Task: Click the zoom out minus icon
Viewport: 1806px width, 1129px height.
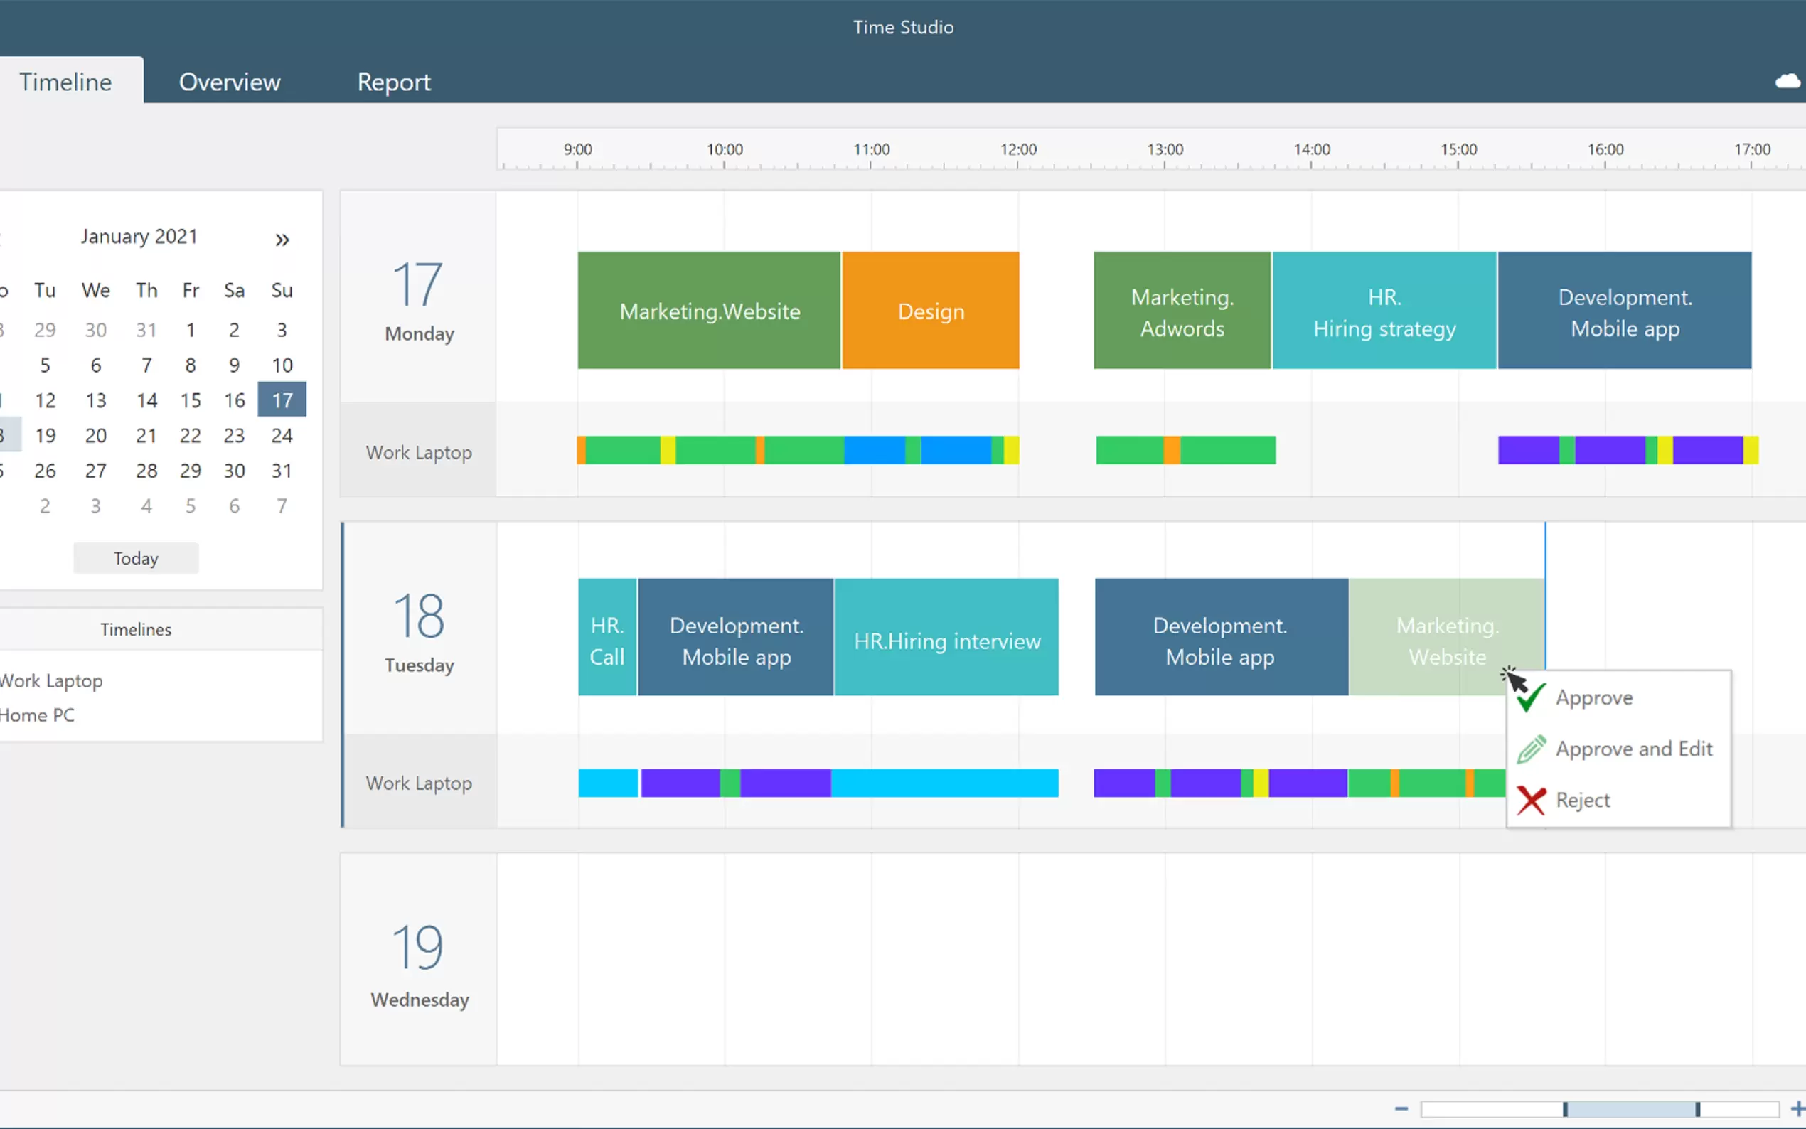Action: [1401, 1109]
